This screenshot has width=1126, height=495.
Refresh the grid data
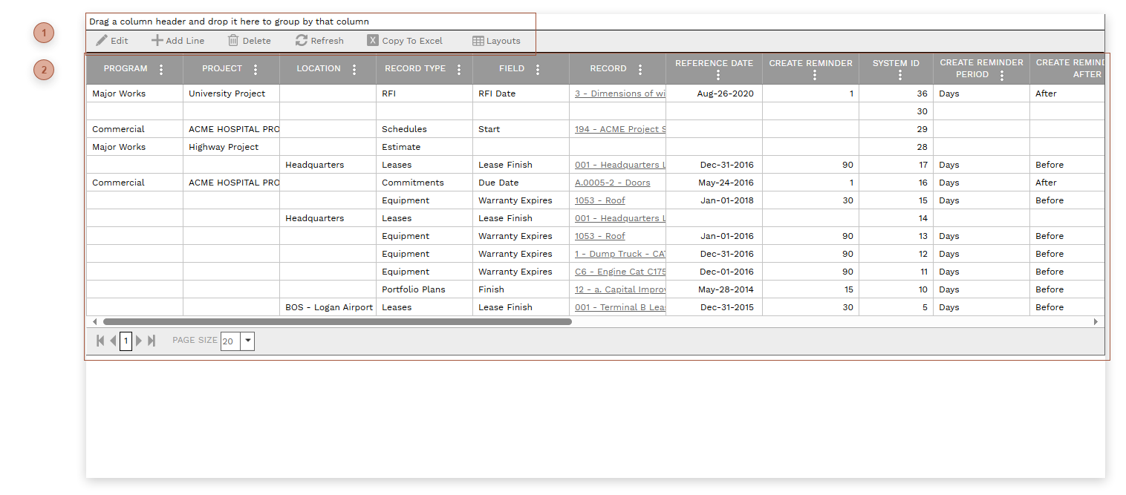point(319,41)
